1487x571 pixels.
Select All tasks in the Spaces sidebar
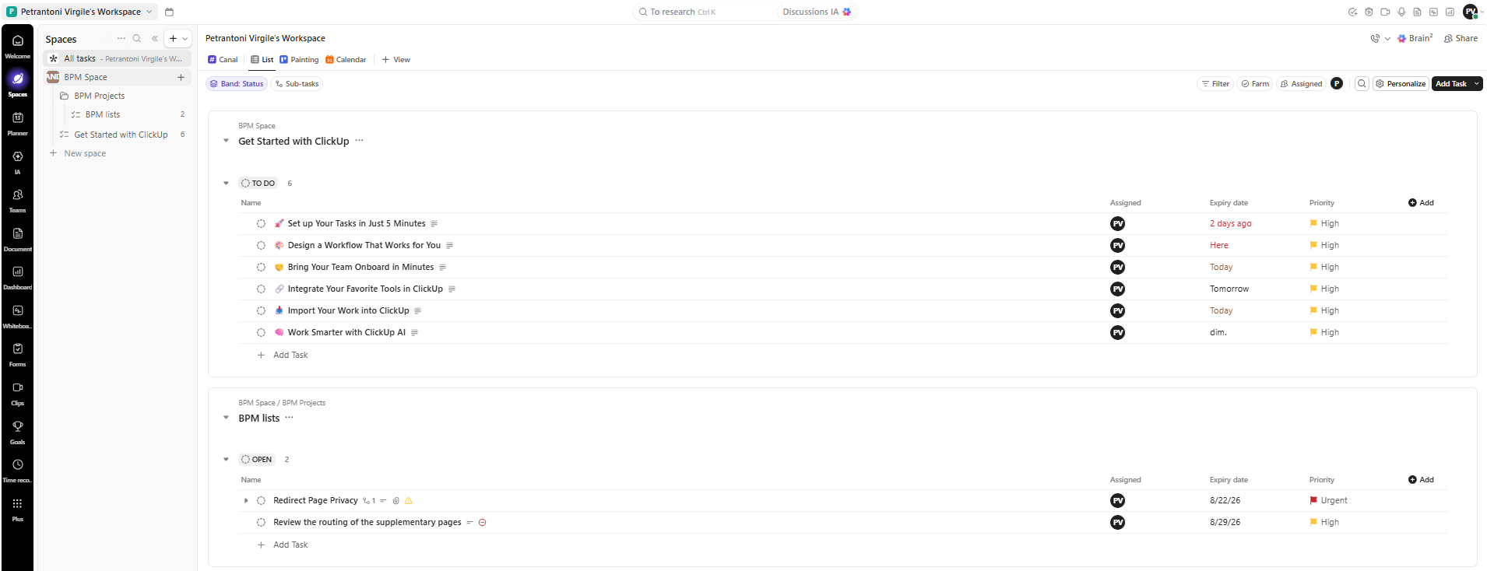(x=117, y=58)
